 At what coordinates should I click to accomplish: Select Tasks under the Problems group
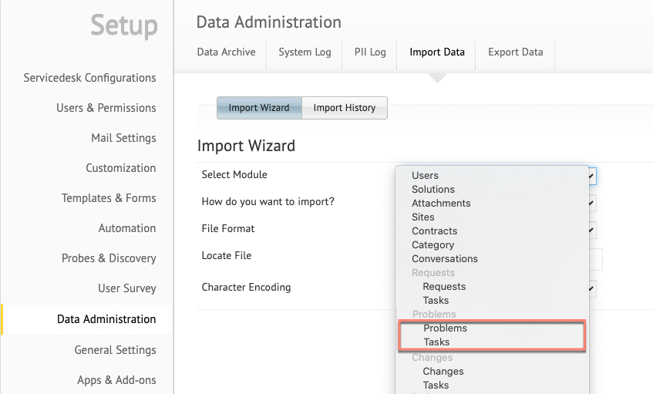(x=436, y=342)
